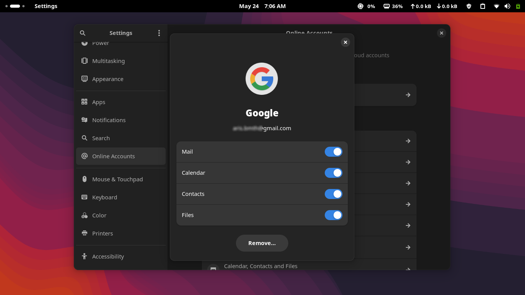Viewport: 525px width, 295px height.
Task: Select Apps in the sidebar
Action: tap(99, 102)
